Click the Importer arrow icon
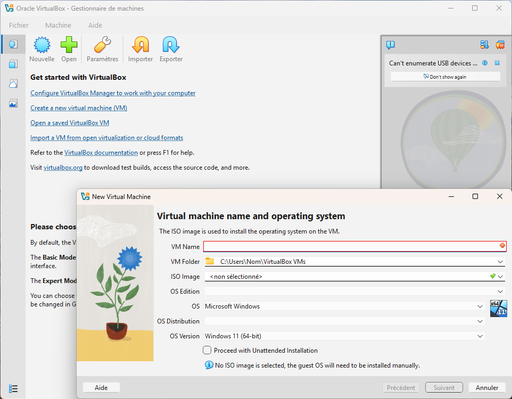 (141, 45)
